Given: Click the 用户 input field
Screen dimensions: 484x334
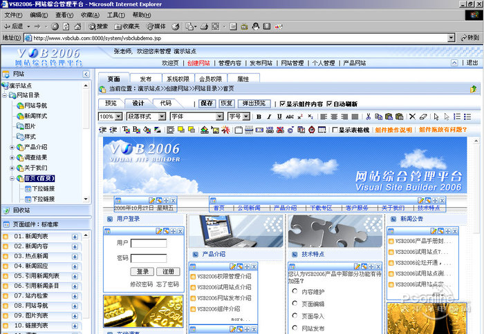Looking at the screenshot, I should coord(149,244).
